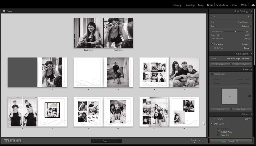Toggle Page Bleed checkbox
This screenshot has height=146, width=256.
(218, 129)
